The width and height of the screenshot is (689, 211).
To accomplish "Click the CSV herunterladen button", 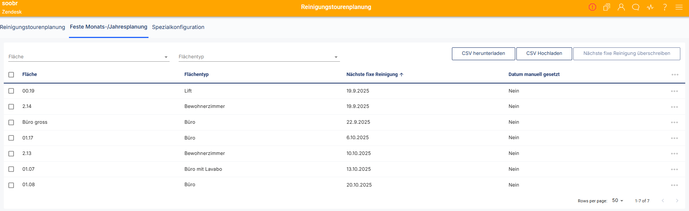I will pyautogui.click(x=483, y=53).
